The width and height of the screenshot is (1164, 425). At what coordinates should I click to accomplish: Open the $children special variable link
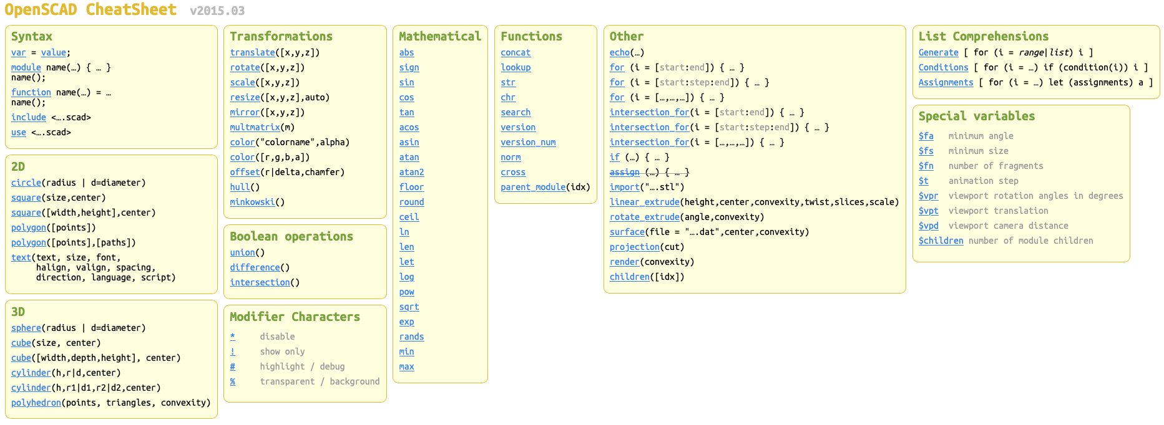tap(941, 241)
